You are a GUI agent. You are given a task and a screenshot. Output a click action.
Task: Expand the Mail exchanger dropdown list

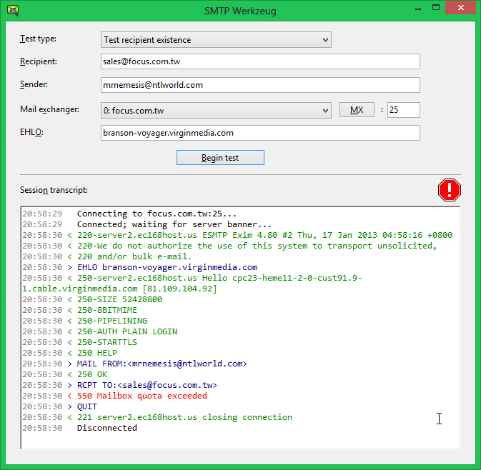click(216, 110)
